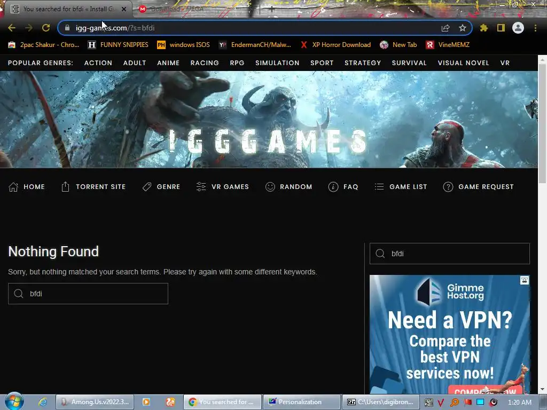Click the sidebar search magnifier icon
547x410 pixels.
pyautogui.click(x=380, y=254)
